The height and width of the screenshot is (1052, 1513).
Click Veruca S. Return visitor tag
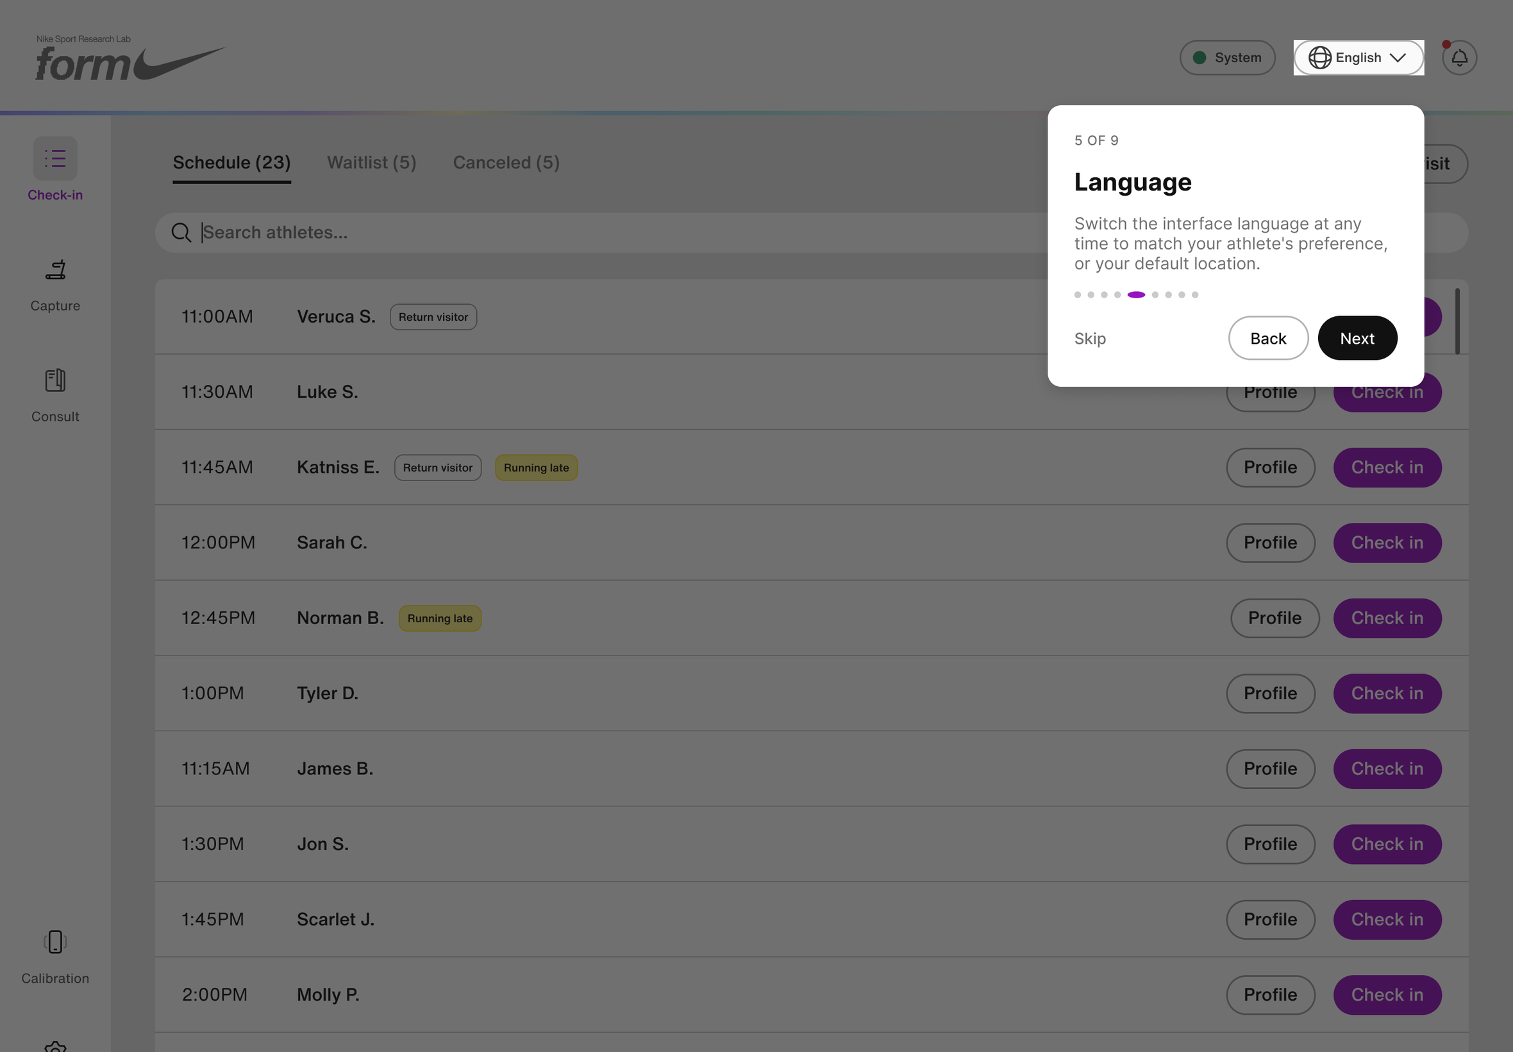coord(433,317)
